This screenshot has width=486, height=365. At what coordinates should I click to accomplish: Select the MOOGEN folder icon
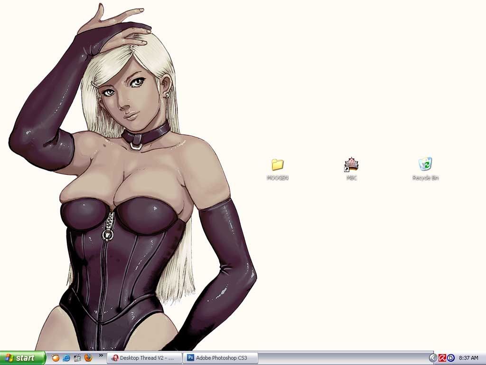tap(278, 164)
